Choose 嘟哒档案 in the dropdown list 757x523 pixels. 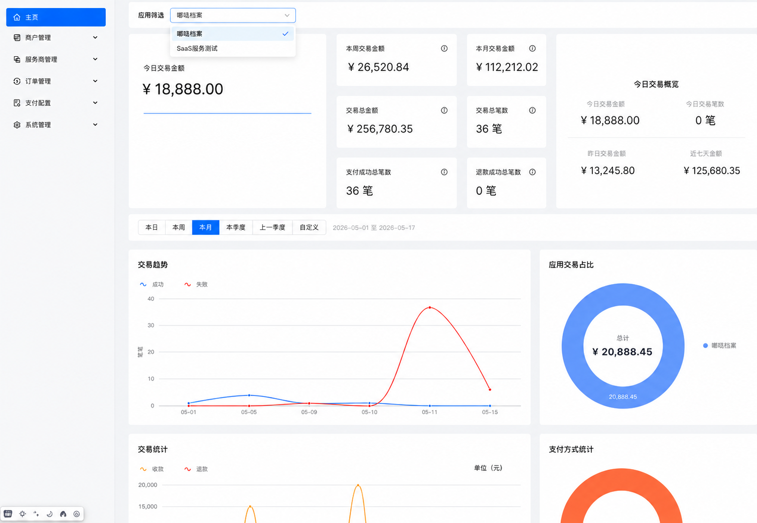233,34
